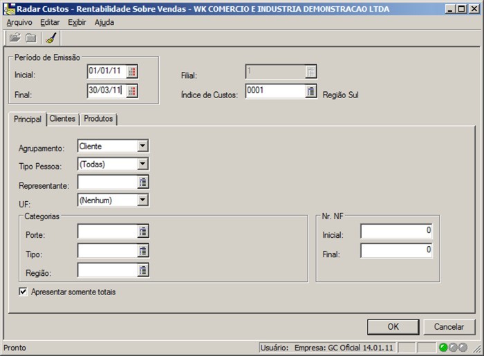Image resolution: width=484 pixels, height=356 pixels.
Task: Open the Tipo category lookup
Action: click(x=143, y=251)
